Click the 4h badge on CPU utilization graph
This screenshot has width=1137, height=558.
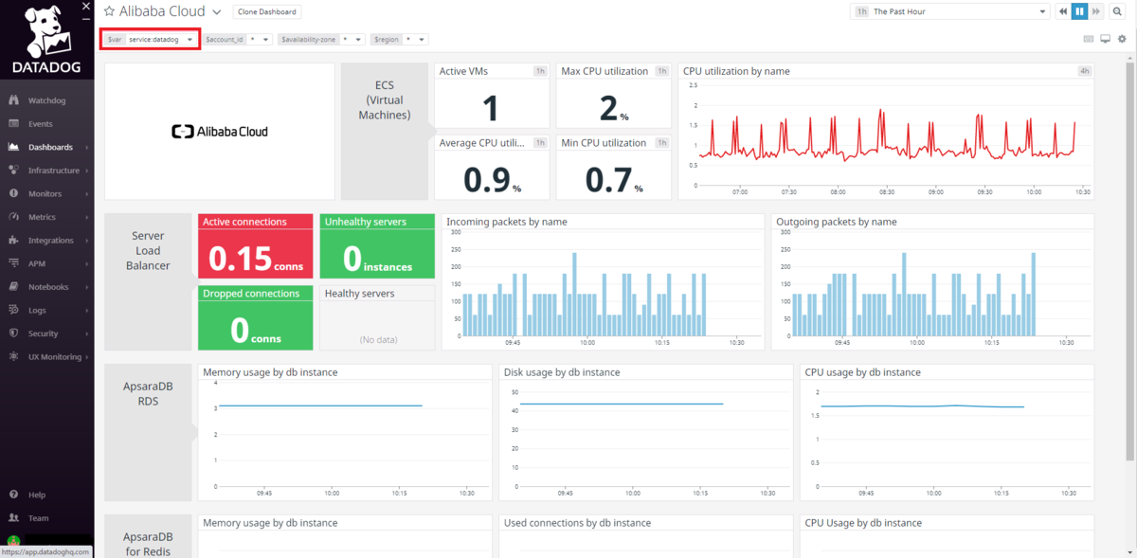tap(1083, 71)
